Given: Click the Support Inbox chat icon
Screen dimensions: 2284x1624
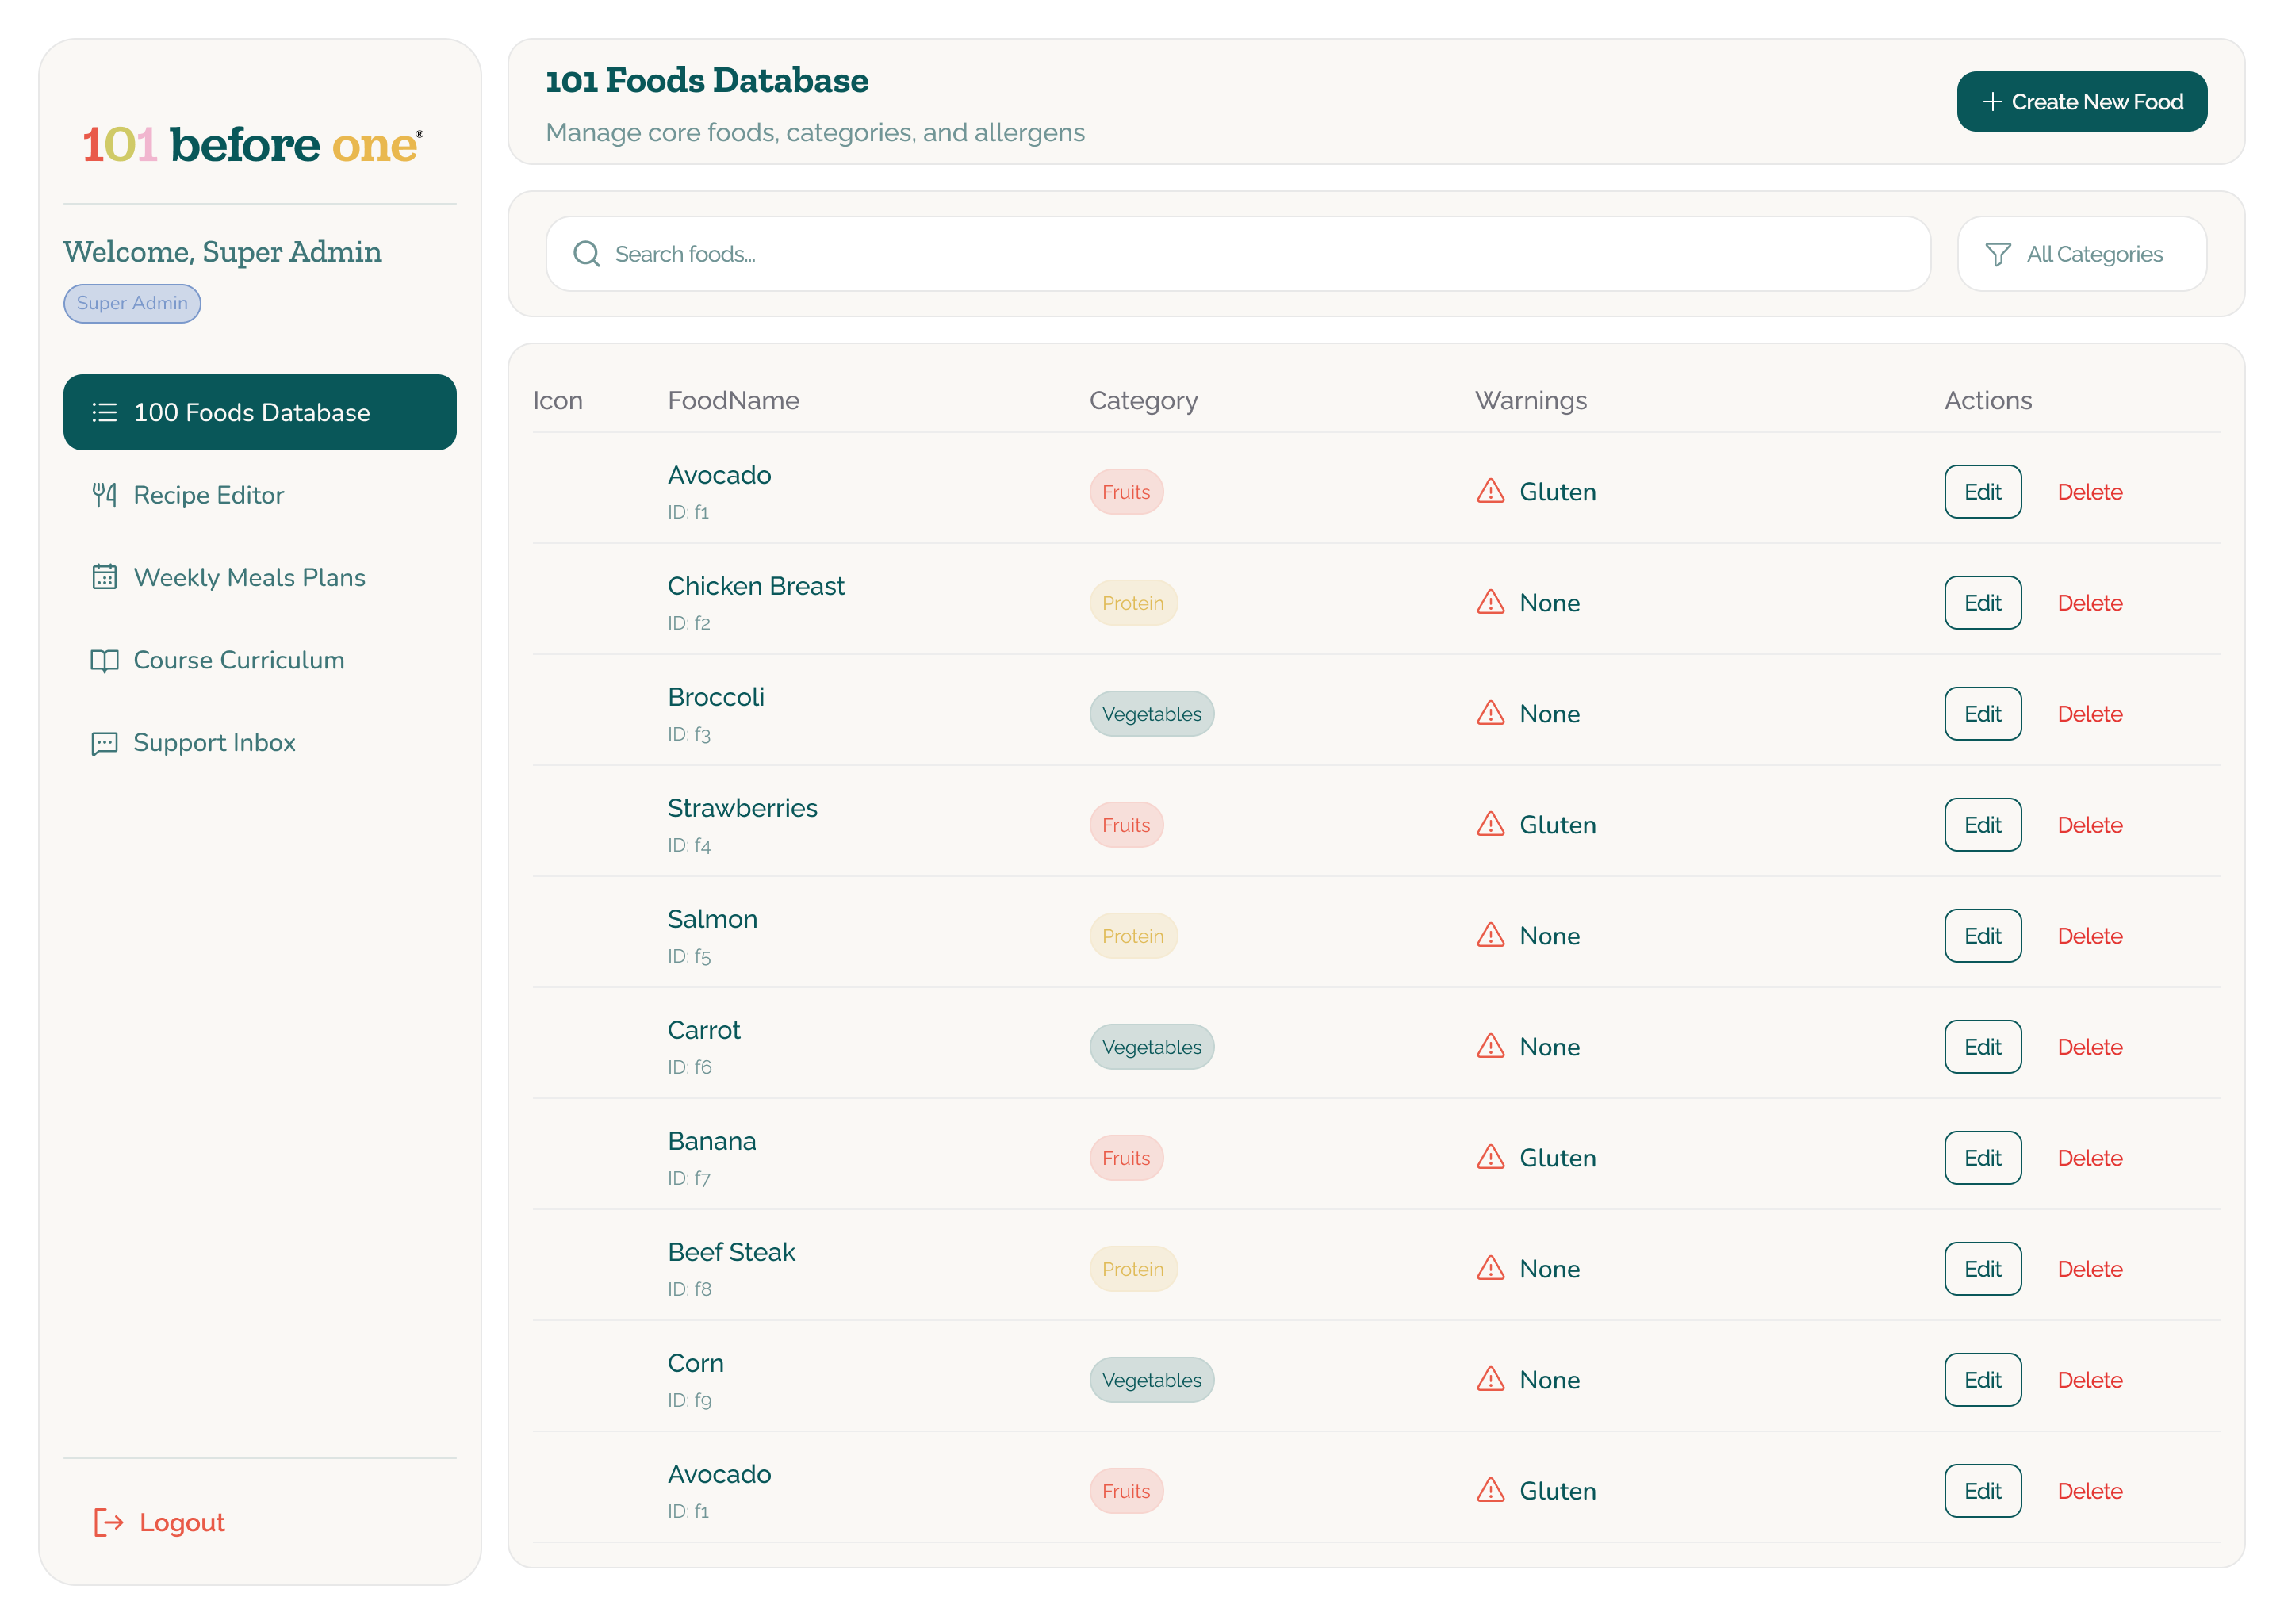Looking at the screenshot, I should 104,743.
